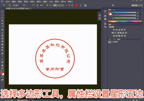
Task: Click the red text color swatch in options bar
Action: click(76, 5)
